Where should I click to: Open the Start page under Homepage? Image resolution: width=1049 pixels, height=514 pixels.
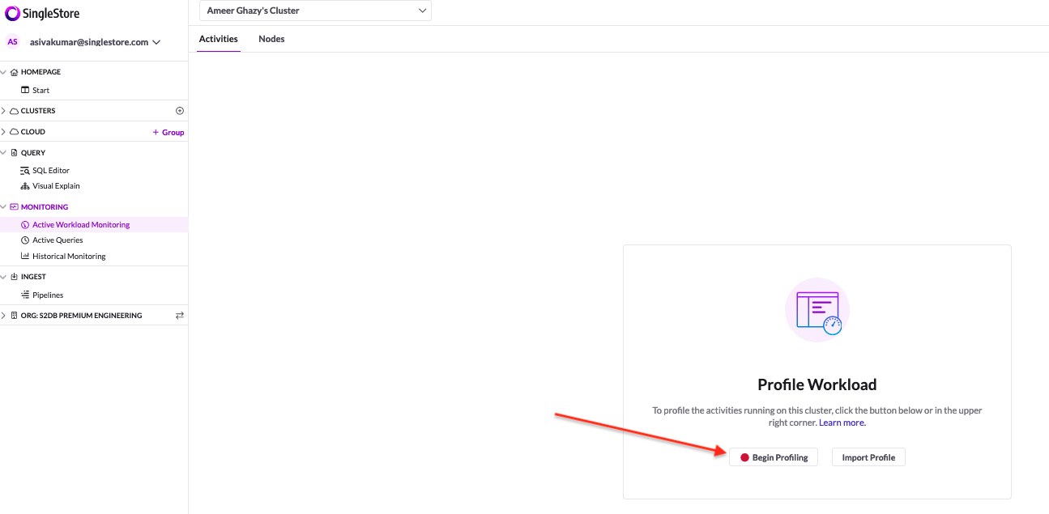point(39,90)
